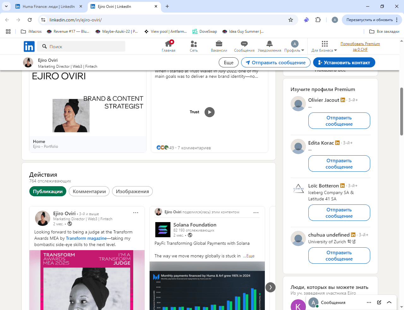
Task: Open options menu on Transform Awards post
Action: tap(136, 213)
